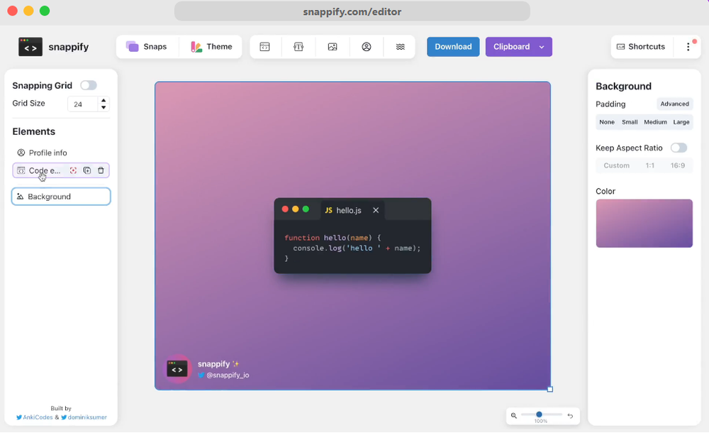
Task: Delete the Code editor element
Action: pyautogui.click(x=101, y=170)
